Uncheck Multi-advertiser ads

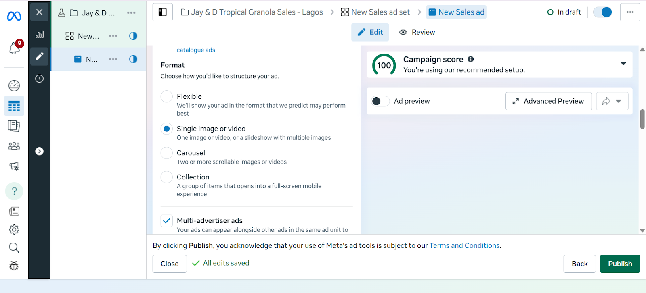click(166, 220)
